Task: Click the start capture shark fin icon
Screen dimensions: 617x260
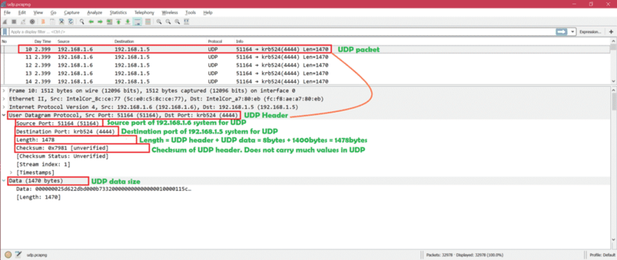Action: (x=5, y=21)
